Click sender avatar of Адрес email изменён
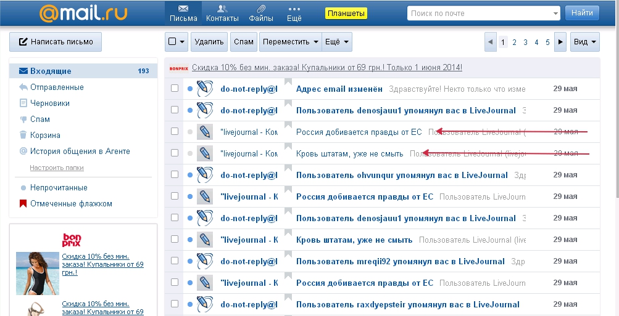 [205, 89]
